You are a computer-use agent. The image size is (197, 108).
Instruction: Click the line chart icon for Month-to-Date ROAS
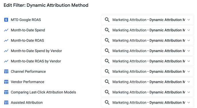coord(6,40)
